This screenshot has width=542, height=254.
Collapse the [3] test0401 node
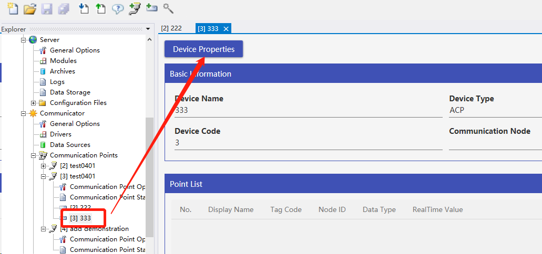(x=44, y=176)
